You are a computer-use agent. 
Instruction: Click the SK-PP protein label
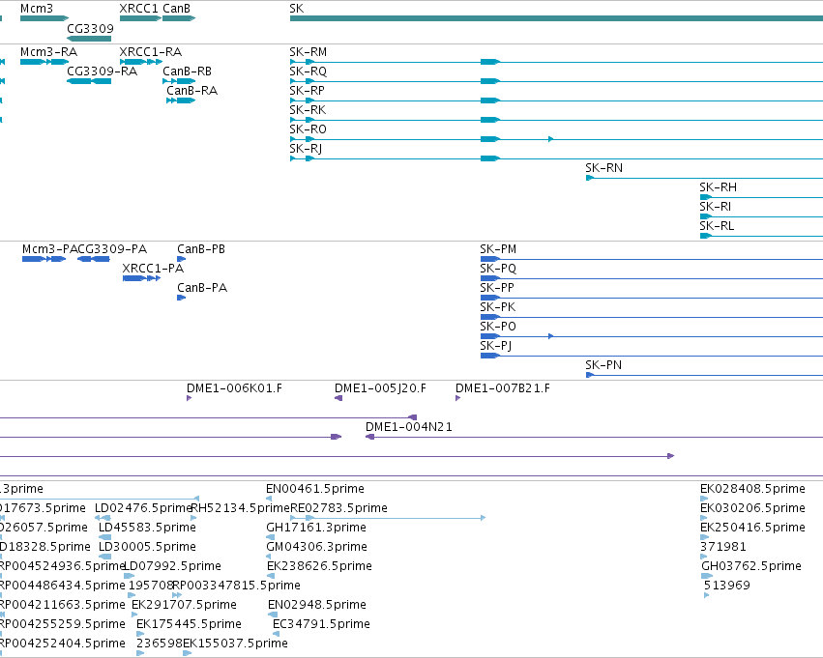tap(497, 288)
